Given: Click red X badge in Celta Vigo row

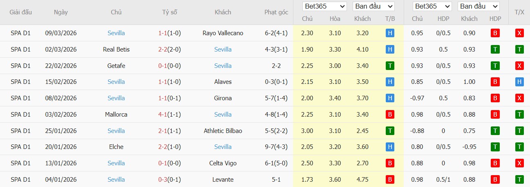Looking at the screenshot, I should tap(519, 163).
